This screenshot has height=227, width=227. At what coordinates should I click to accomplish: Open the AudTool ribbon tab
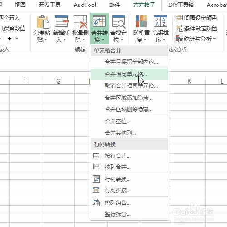pyautogui.click(x=85, y=5)
